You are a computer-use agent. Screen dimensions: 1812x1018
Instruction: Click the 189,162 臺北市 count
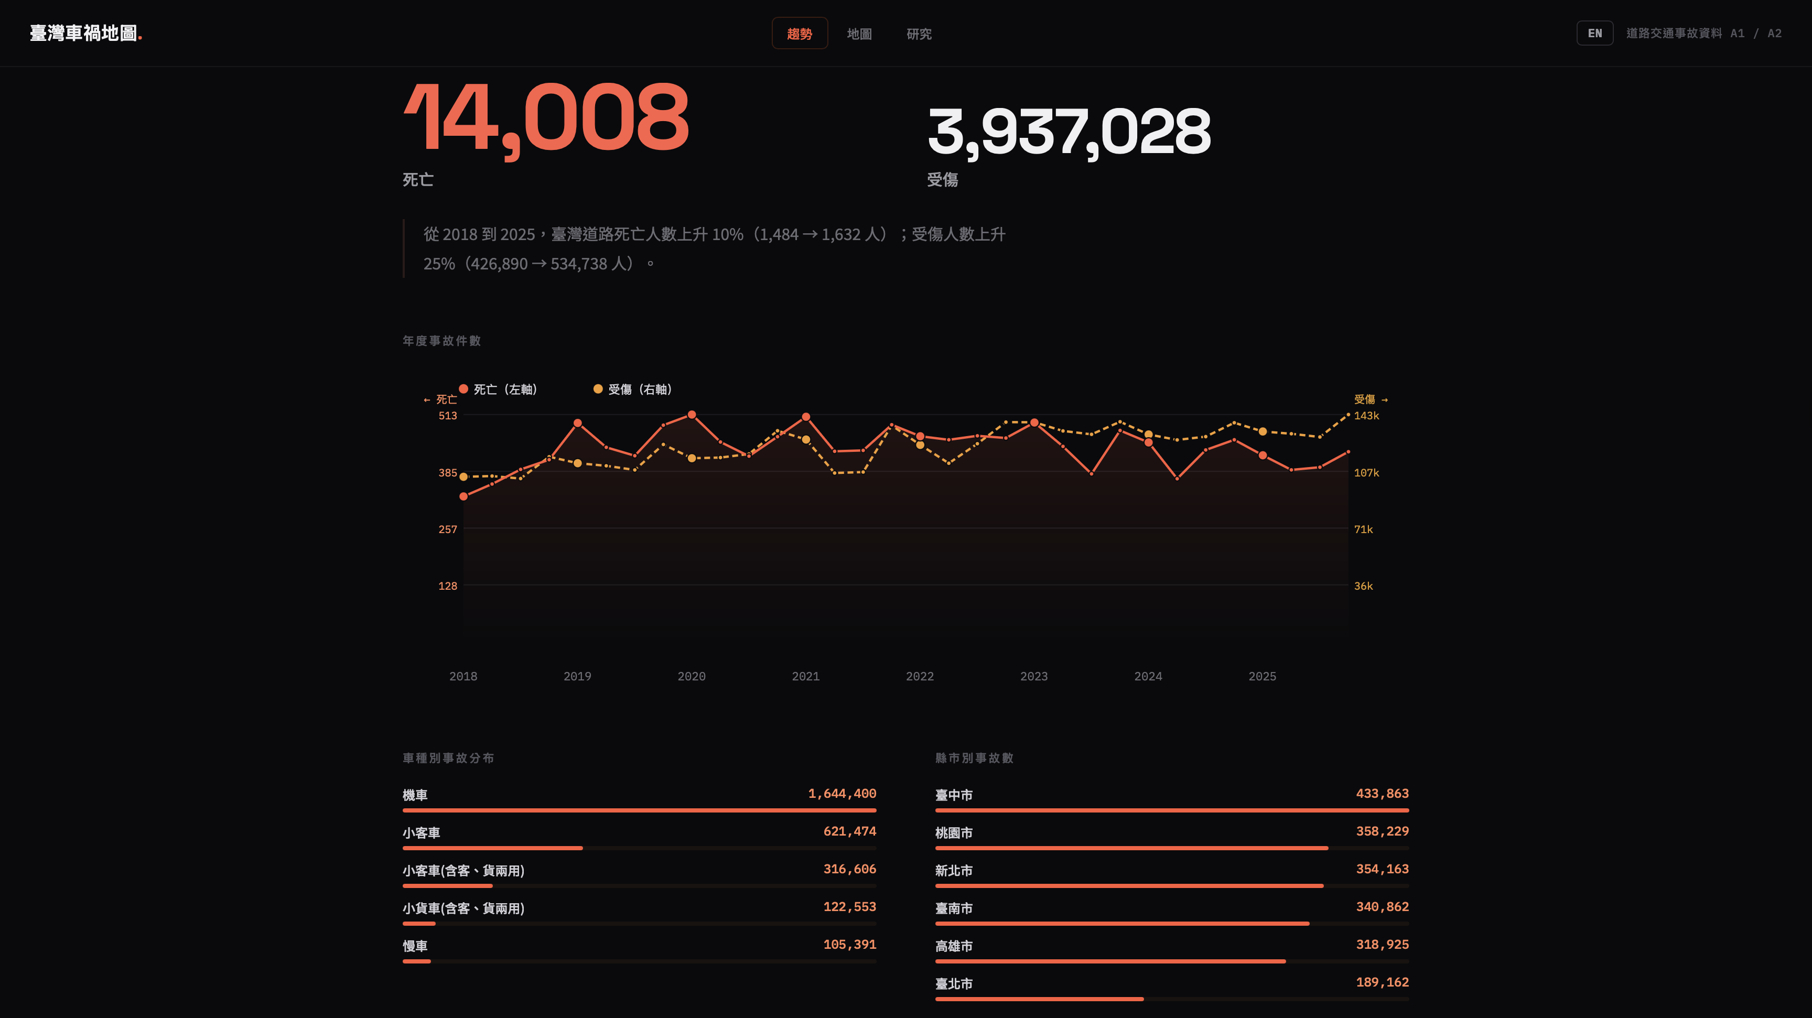coord(1382,981)
